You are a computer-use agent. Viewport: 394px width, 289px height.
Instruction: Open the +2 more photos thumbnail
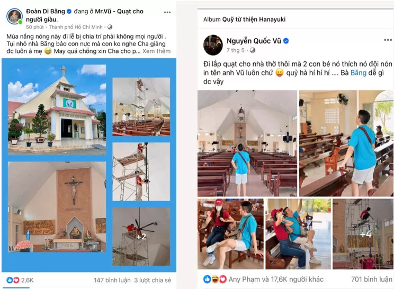pyautogui.click(x=141, y=237)
